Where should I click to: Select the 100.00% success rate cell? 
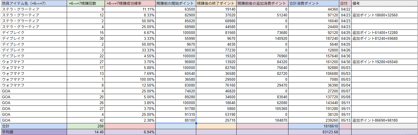click(130, 79)
